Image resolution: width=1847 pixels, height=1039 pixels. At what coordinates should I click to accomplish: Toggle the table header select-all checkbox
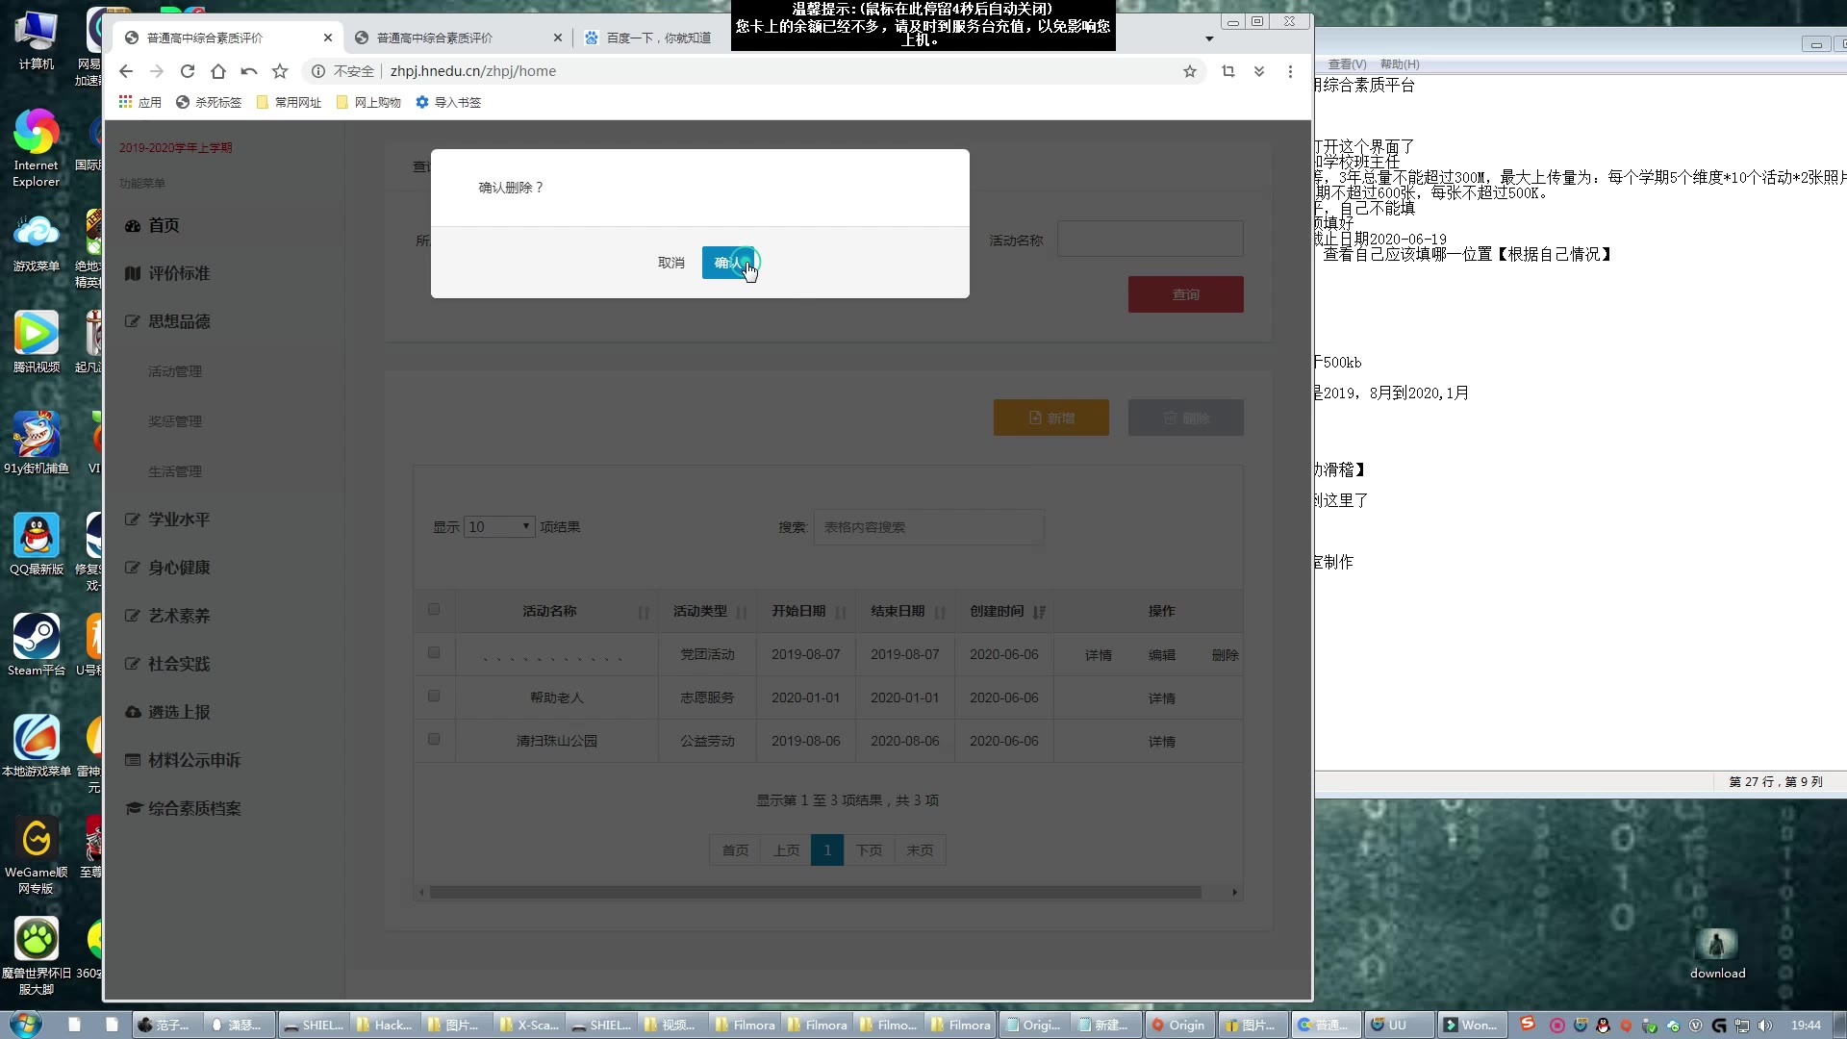click(x=434, y=610)
